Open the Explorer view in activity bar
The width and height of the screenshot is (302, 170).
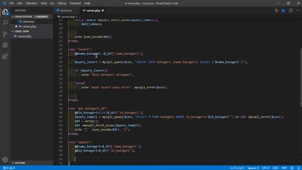(5, 12)
